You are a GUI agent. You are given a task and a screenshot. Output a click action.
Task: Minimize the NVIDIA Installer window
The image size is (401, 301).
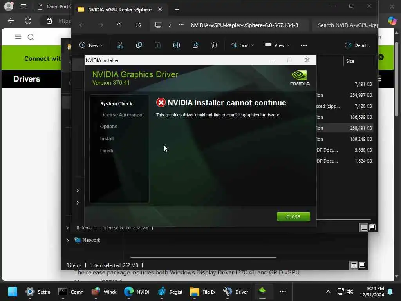point(272,60)
